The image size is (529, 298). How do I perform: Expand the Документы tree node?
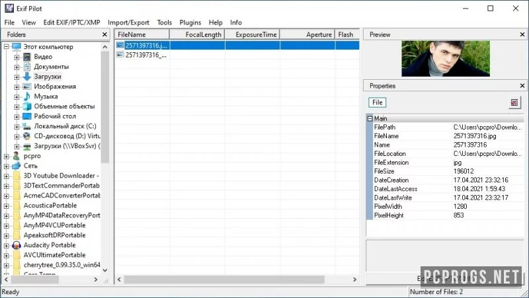pyautogui.click(x=17, y=67)
